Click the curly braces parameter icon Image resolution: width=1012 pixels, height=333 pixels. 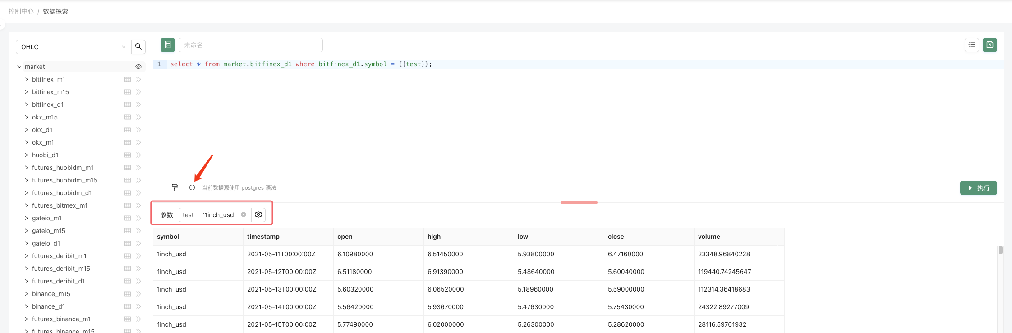192,187
